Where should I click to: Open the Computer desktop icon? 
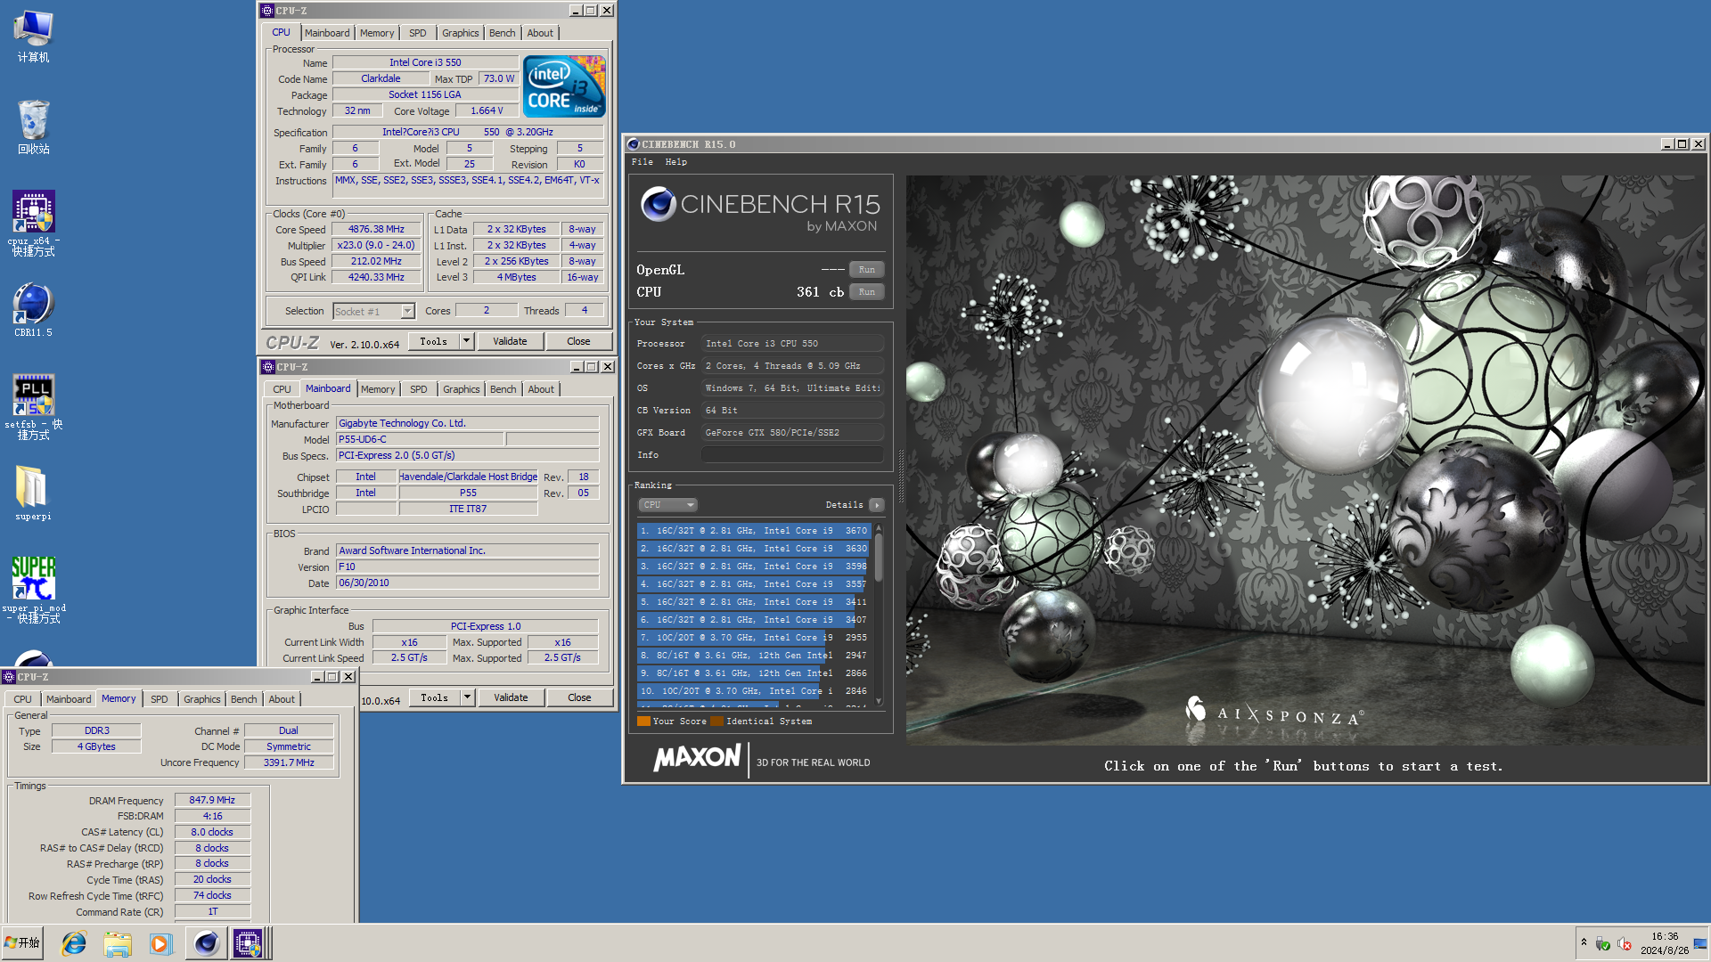pos(33,37)
